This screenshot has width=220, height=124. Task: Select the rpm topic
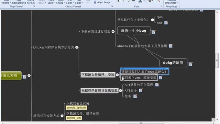tap(159, 17)
